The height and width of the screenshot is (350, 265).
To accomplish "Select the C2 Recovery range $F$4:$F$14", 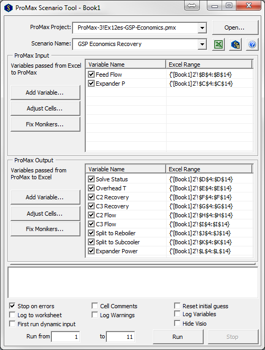I will coord(200,197).
